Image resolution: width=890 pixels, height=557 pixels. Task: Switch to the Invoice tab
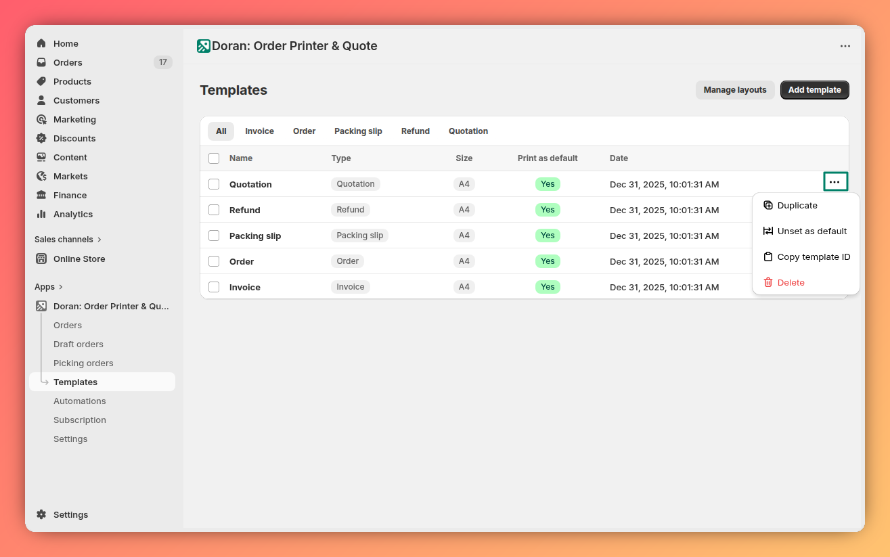[x=259, y=131]
